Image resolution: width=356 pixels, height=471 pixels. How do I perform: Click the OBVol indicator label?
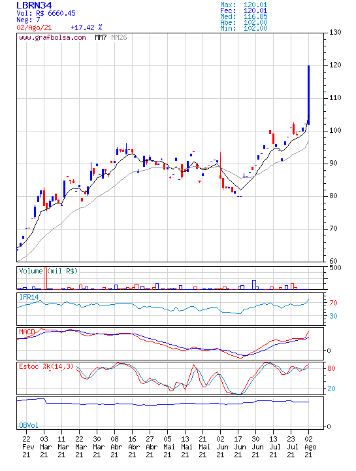click(x=29, y=425)
